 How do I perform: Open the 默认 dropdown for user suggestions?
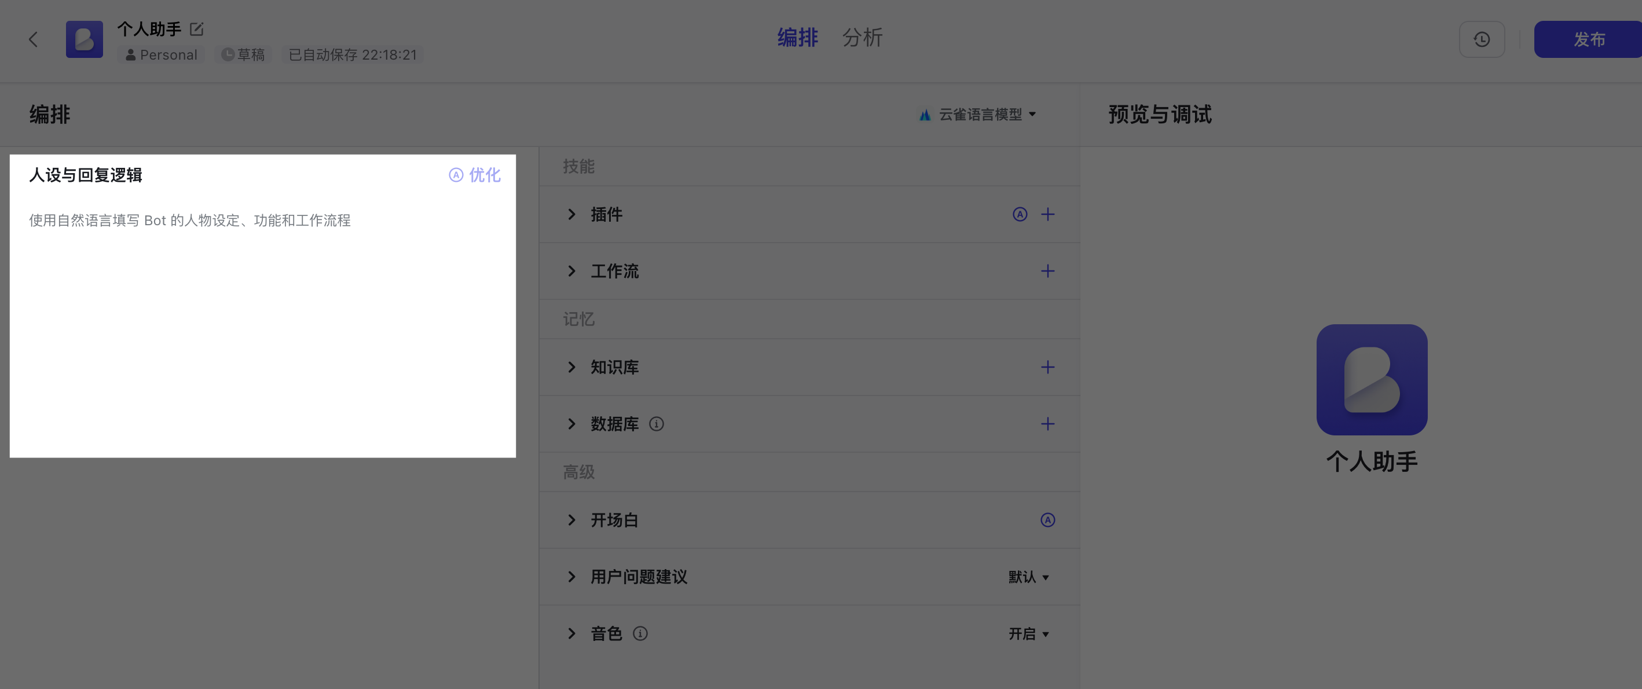(1029, 577)
